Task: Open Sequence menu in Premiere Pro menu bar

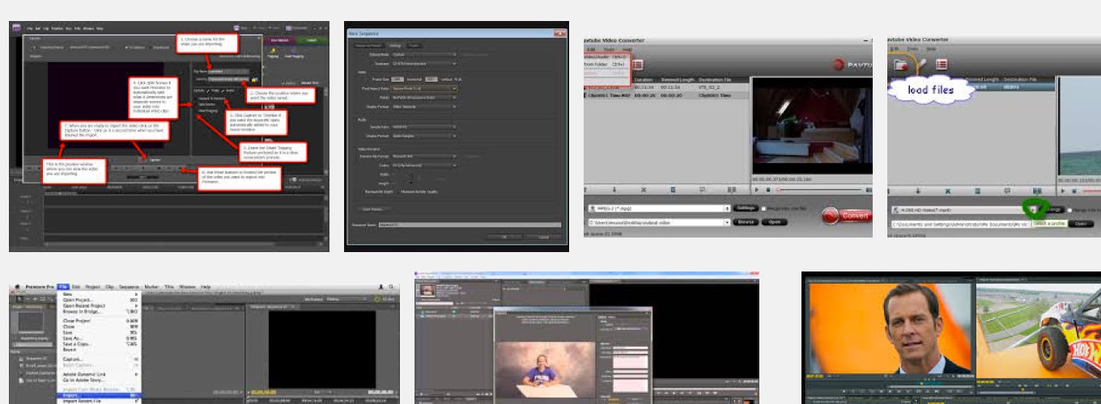Action: coord(129,287)
